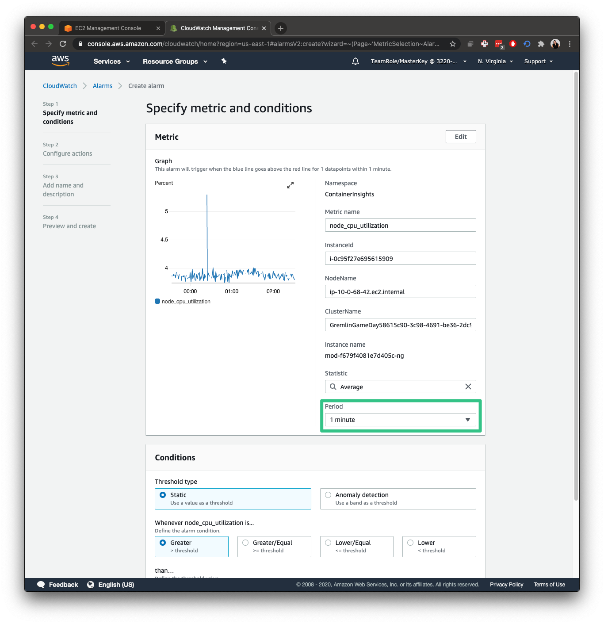Close the CloudWatch Management Console tab

click(x=264, y=28)
